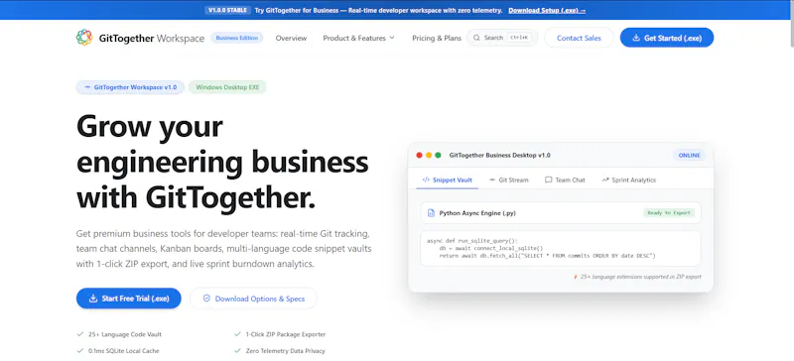The height and width of the screenshot is (361, 794).
Task: Go to Pricing & Plans
Action: tap(437, 38)
